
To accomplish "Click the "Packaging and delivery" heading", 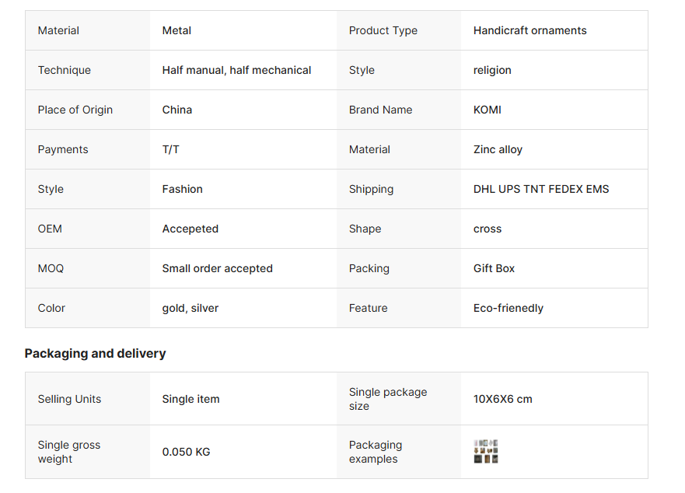I will [95, 354].
